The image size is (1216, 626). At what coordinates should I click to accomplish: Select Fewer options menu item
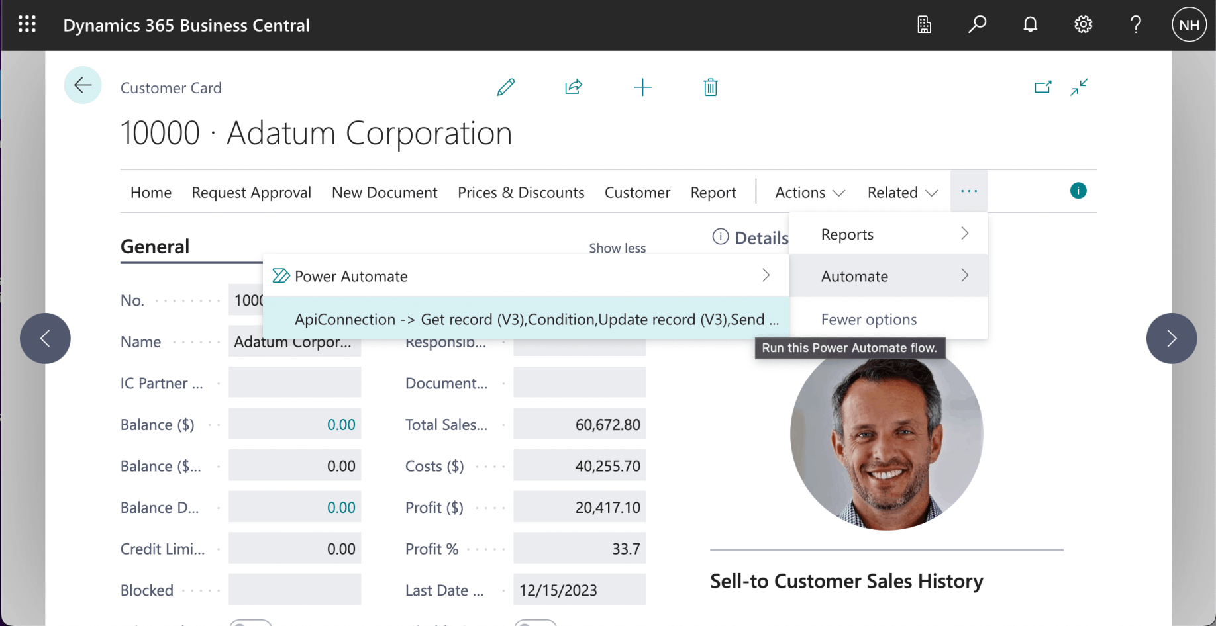[868, 320]
